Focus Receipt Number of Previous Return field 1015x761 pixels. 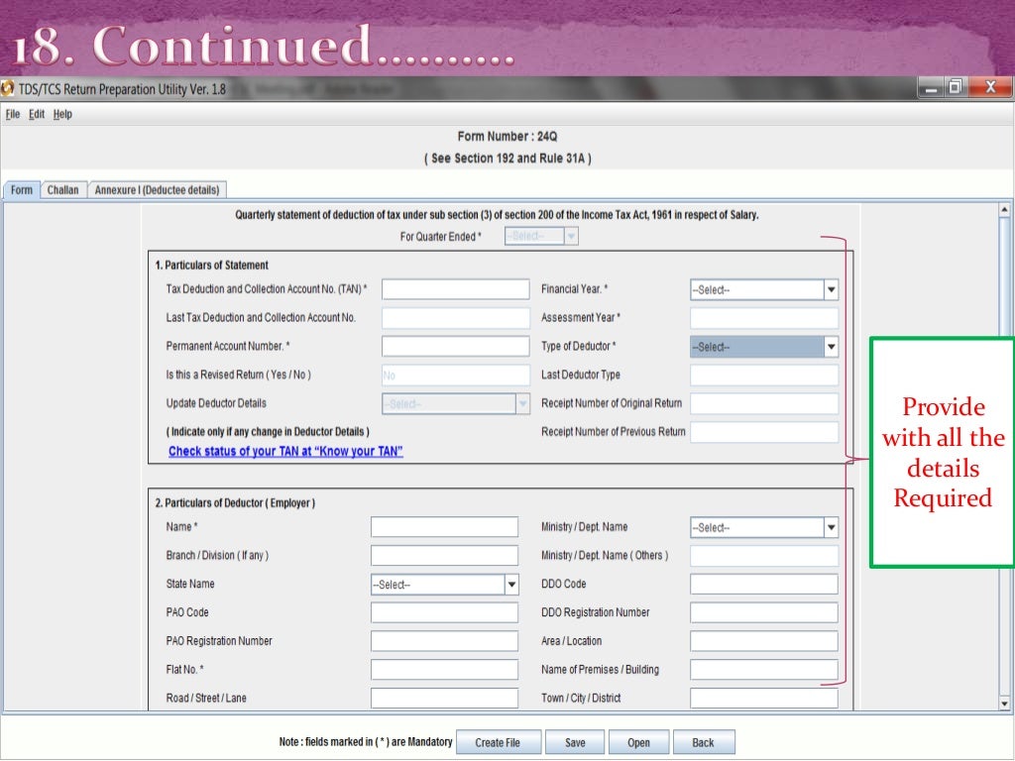pos(764,432)
